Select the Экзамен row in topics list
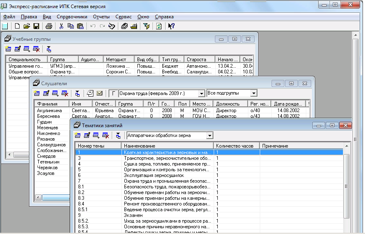The height and width of the screenshot is (234, 365). [x=135, y=215]
